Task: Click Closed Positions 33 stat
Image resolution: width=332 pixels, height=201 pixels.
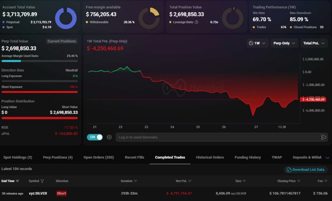Action: click(307, 27)
